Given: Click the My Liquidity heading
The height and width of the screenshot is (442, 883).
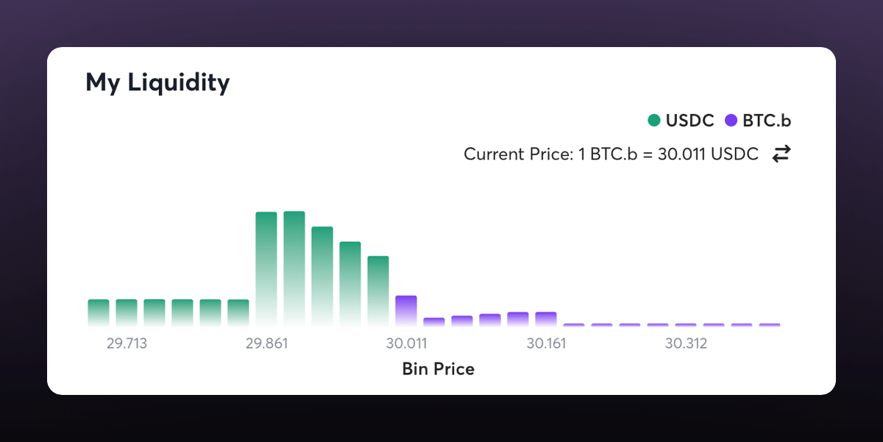Looking at the screenshot, I should [x=157, y=82].
